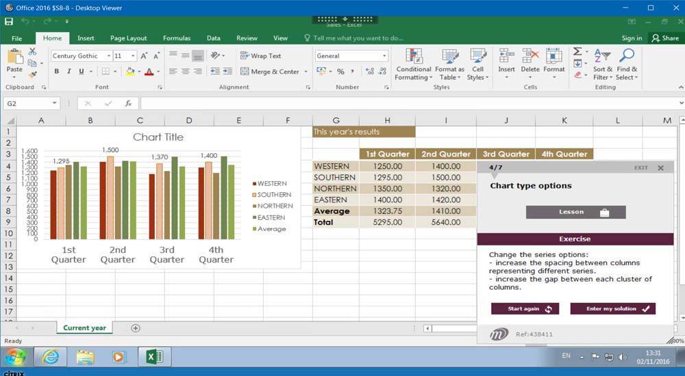Click the Start again button
This screenshot has width=685, height=376.
coord(525,309)
